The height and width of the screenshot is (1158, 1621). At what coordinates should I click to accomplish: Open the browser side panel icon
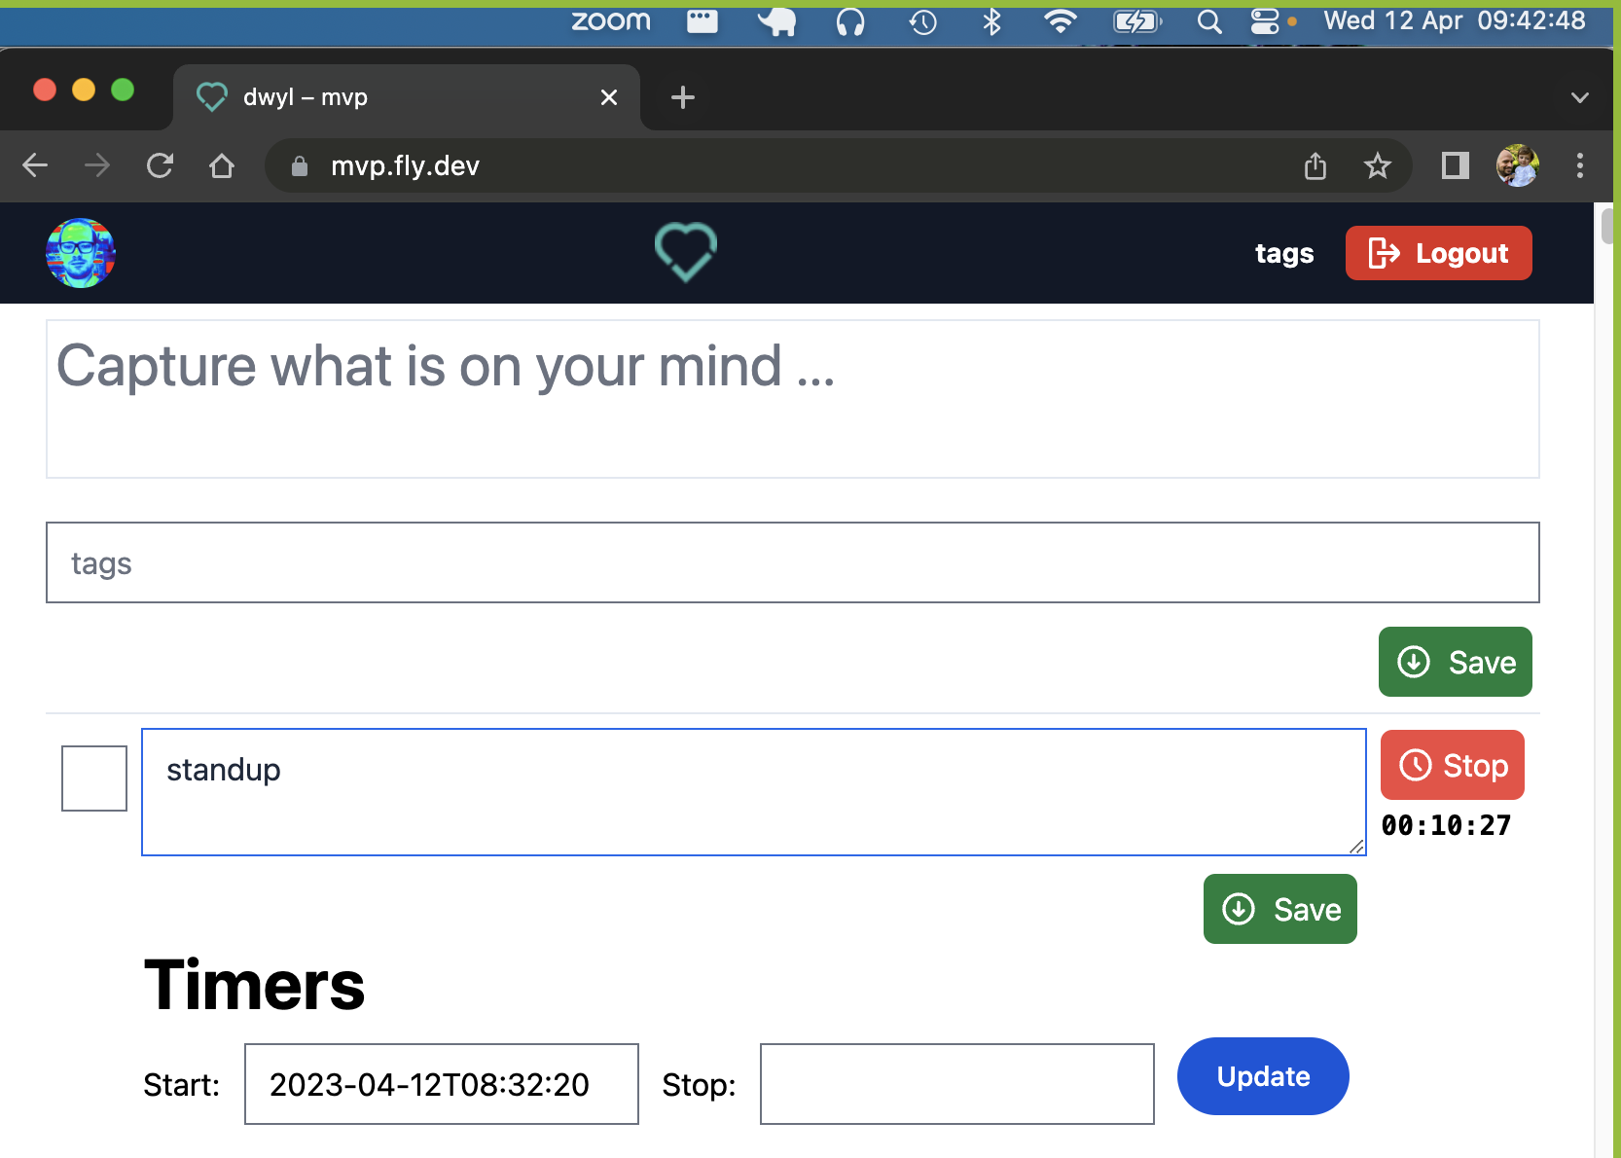(1454, 165)
